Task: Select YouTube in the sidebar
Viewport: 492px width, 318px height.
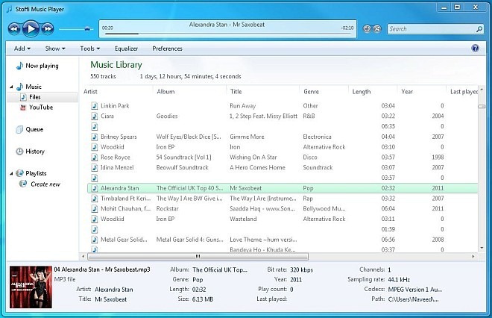Action: [37, 107]
